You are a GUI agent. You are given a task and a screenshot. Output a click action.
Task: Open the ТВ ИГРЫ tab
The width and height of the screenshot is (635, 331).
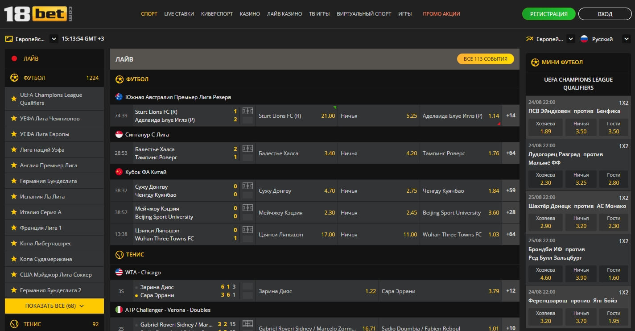pyautogui.click(x=319, y=14)
